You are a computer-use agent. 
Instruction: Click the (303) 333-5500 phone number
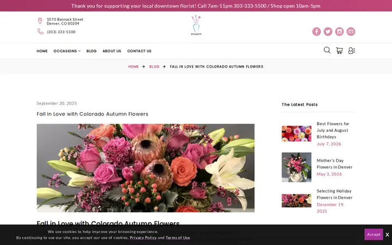[61, 32]
